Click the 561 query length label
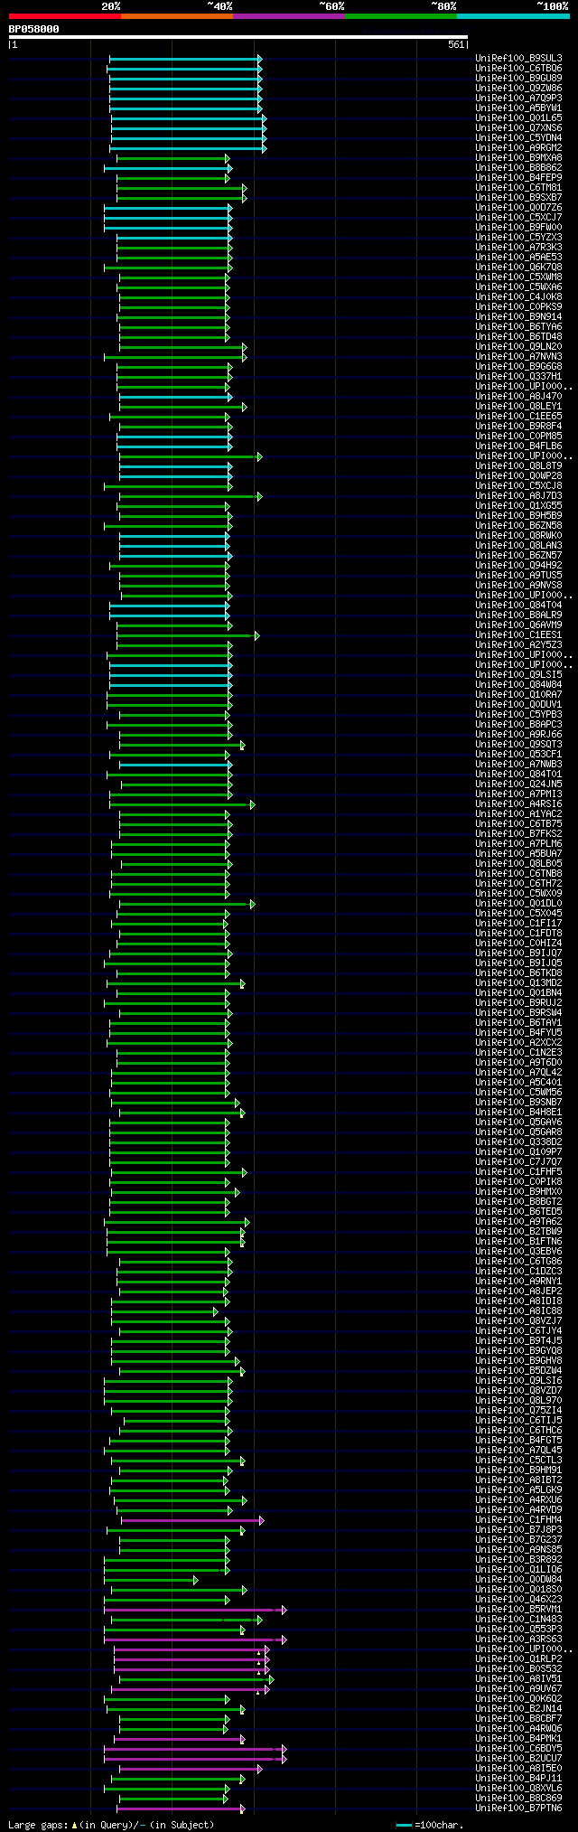Image resolution: width=578 pixels, height=1832 pixels. (455, 44)
